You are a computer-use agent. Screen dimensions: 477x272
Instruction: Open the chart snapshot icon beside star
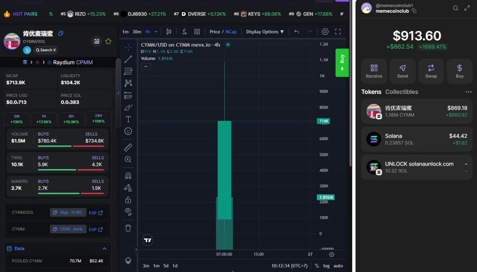tap(97, 41)
